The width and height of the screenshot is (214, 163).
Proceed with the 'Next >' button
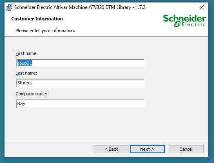click(147, 149)
